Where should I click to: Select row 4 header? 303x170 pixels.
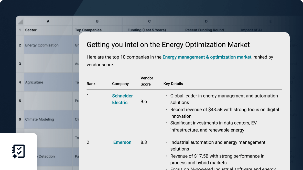coord(20,82)
